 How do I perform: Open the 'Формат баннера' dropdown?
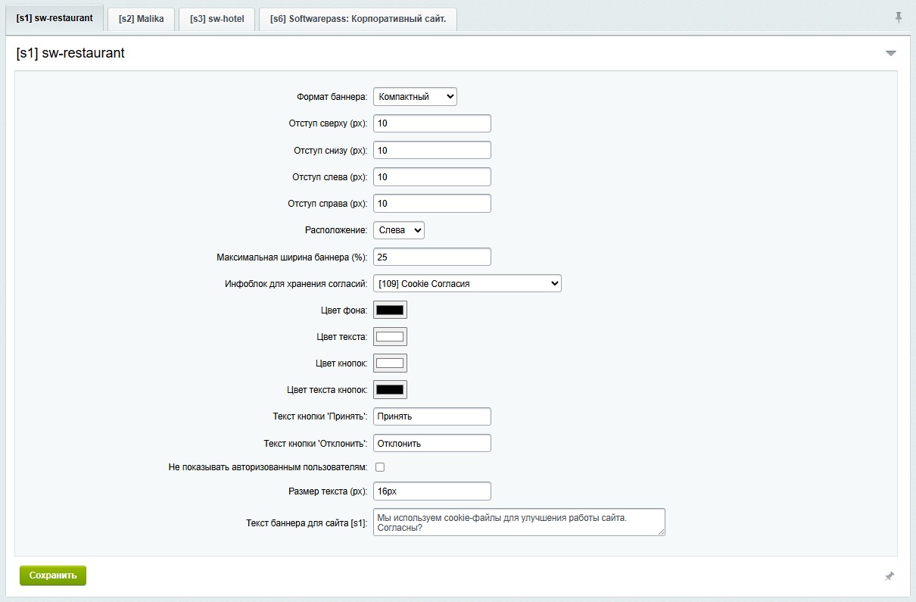pyautogui.click(x=415, y=97)
